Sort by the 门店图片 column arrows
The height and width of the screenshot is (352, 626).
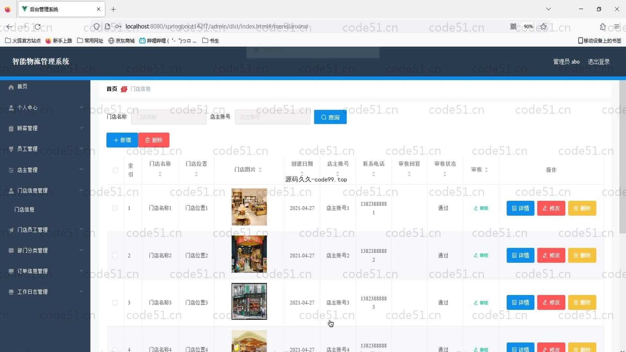[260, 170]
